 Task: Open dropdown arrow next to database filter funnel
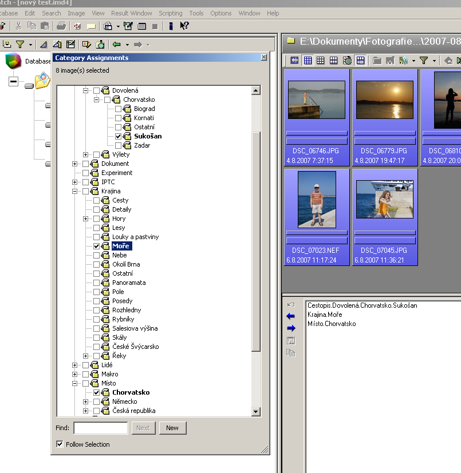[30, 45]
